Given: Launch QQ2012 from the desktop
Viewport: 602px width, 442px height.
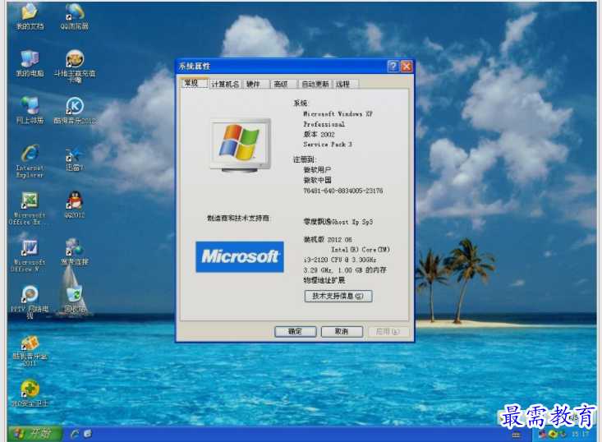Looking at the screenshot, I should (x=75, y=205).
